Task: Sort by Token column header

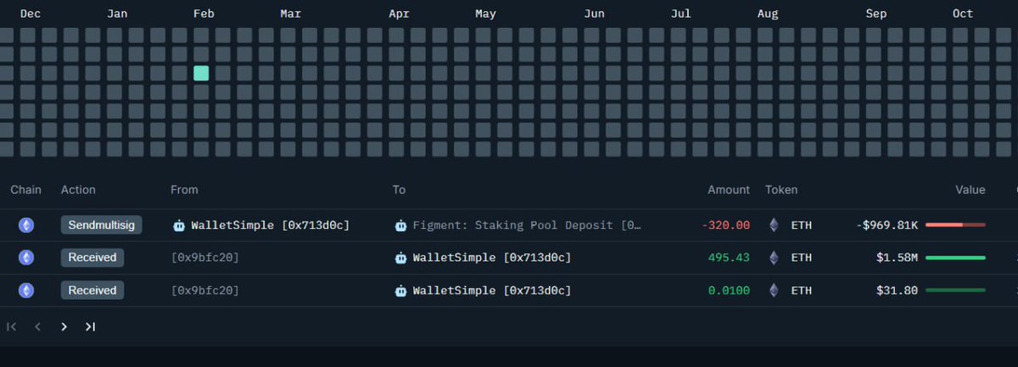Action: coord(781,190)
